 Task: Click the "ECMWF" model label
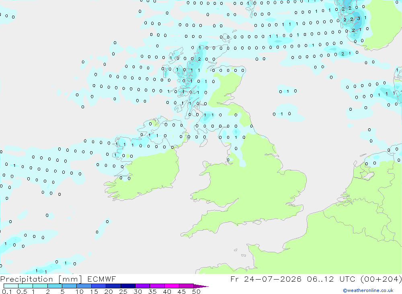[102, 279]
